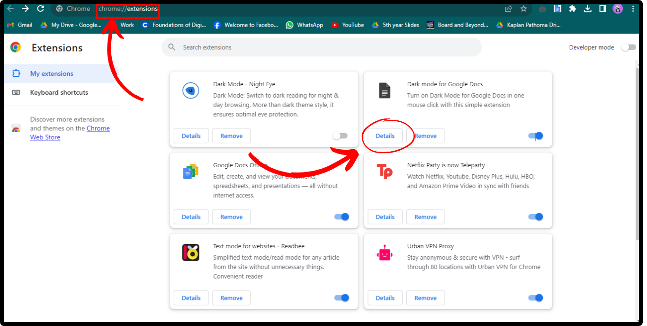Image resolution: width=647 pixels, height=326 pixels.
Task: Click the Web Store rainbow icon
Action: [16, 129]
